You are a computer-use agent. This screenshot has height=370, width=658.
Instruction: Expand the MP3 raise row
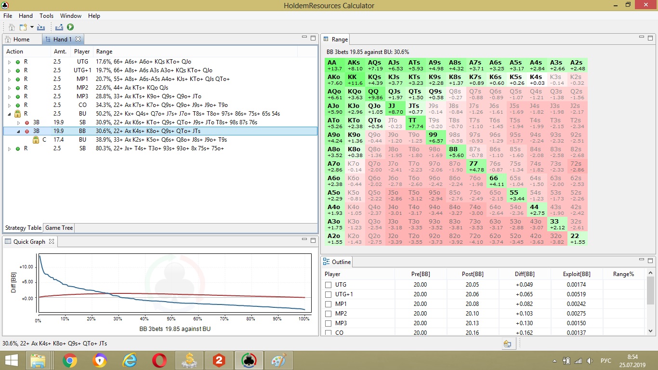pyautogui.click(x=9, y=96)
